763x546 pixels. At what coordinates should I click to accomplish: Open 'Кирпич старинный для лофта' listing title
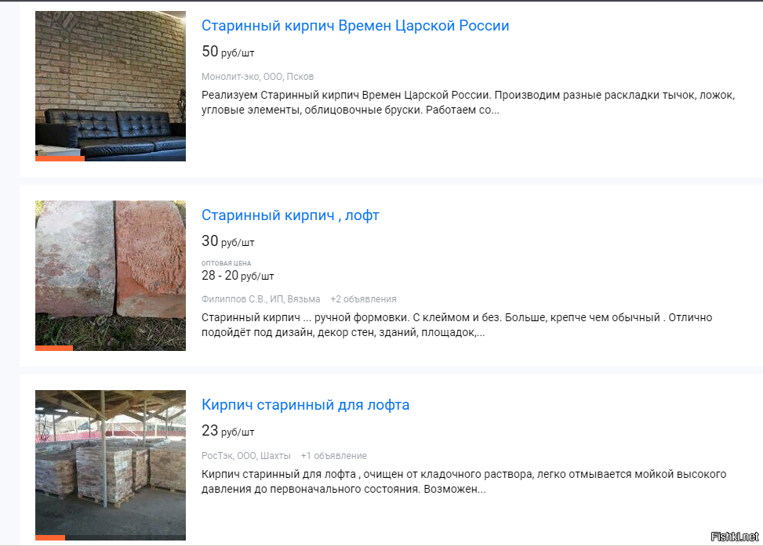click(305, 405)
